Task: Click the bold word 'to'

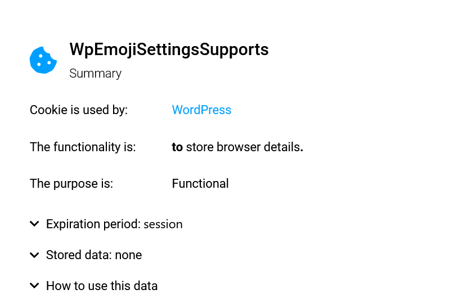Action: pos(177,147)
